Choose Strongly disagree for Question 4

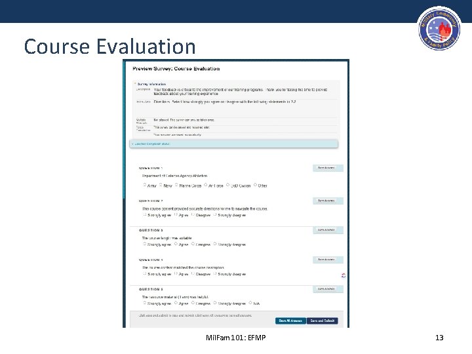[x=215, y=273]
